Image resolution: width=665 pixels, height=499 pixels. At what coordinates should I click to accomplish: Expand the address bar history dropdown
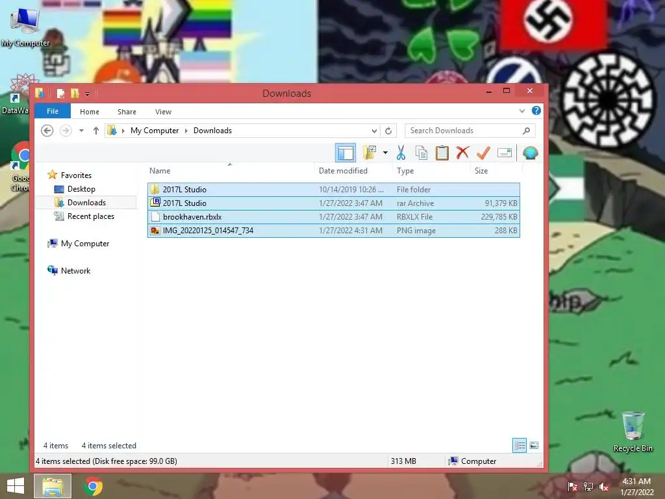click(374, 131)
